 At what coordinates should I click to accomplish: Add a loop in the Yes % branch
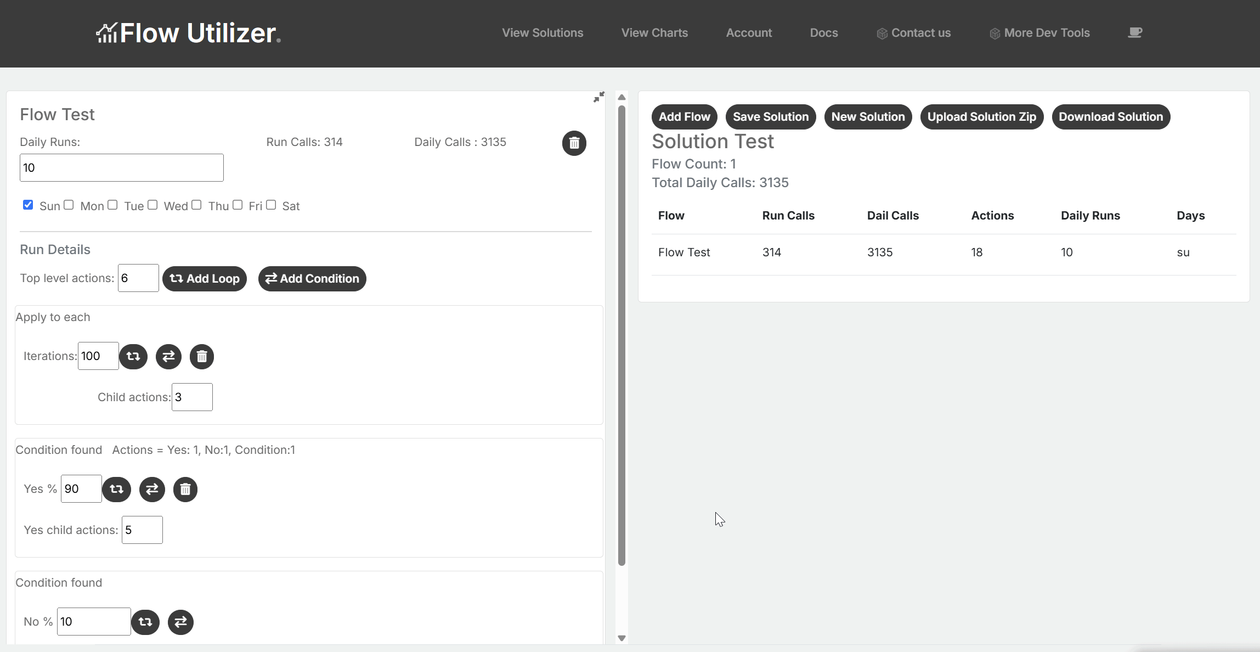116,489
